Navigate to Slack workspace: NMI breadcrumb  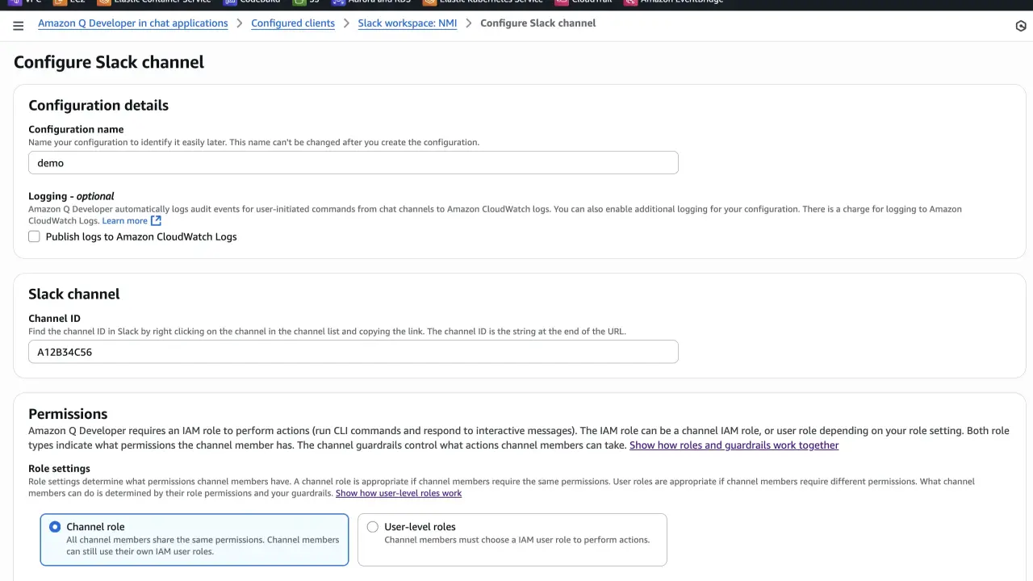pos(408,23)
